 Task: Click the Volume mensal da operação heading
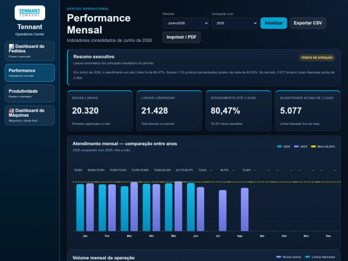click(x=103, y=258)
